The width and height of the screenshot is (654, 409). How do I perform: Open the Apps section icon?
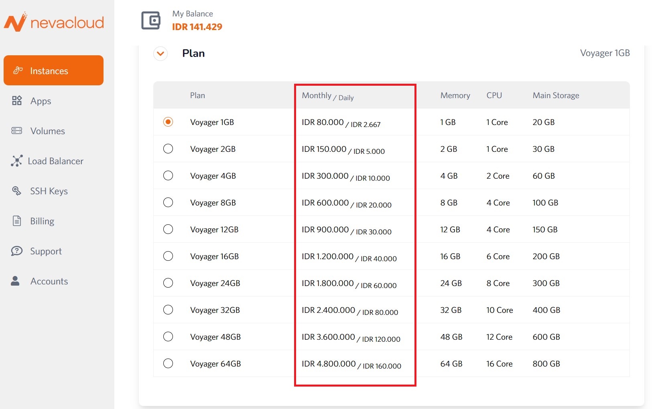pos(16,101)
